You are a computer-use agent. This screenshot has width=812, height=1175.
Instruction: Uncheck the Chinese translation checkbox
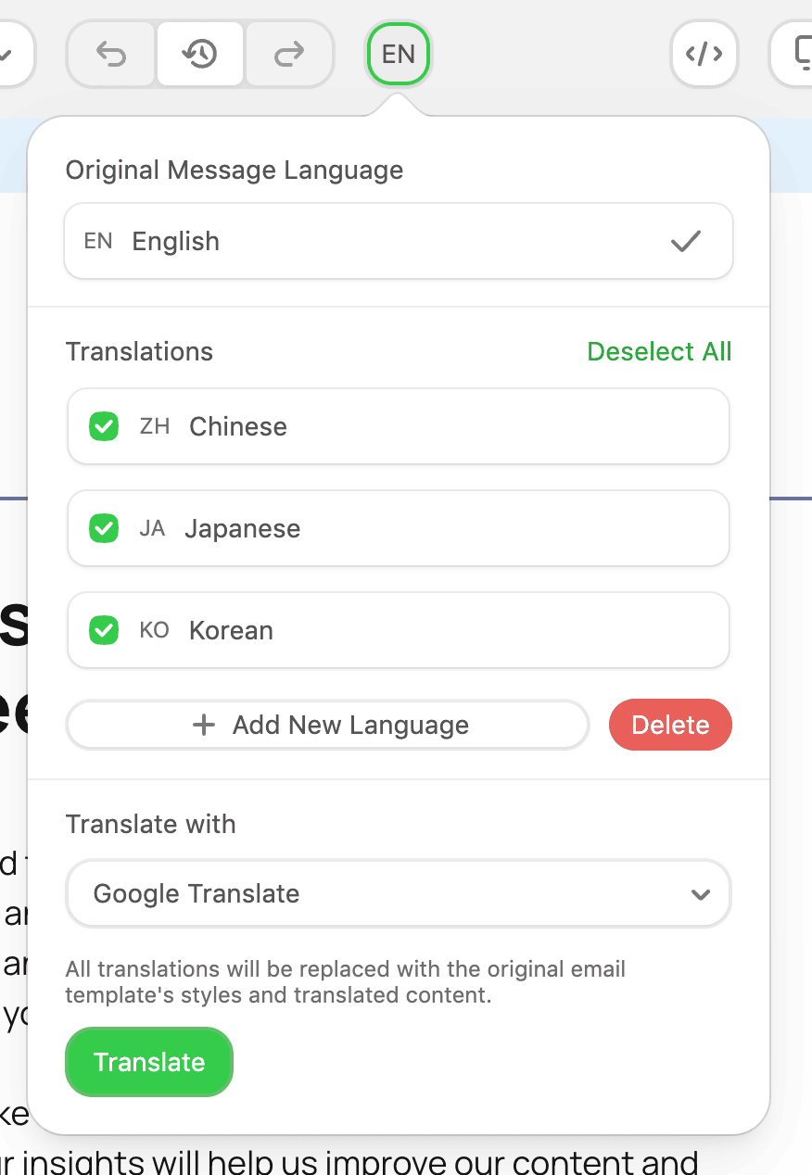(x=103, y=426)
